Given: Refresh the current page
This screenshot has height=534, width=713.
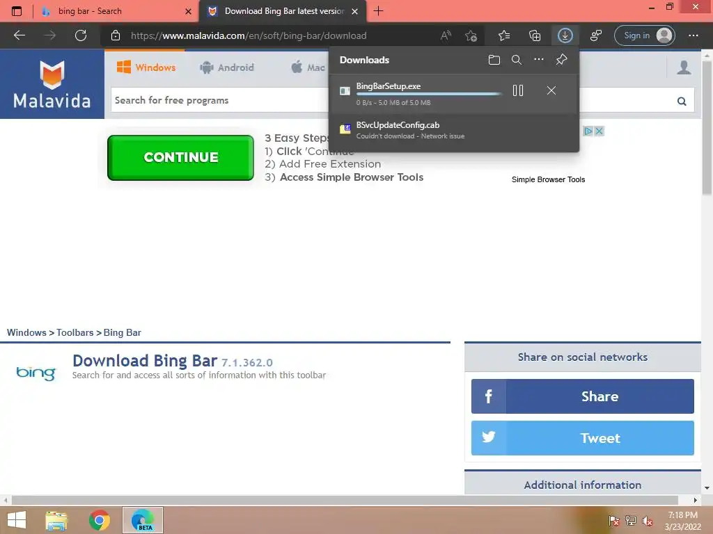Looking at the screenshot, I should coord(81,35).
